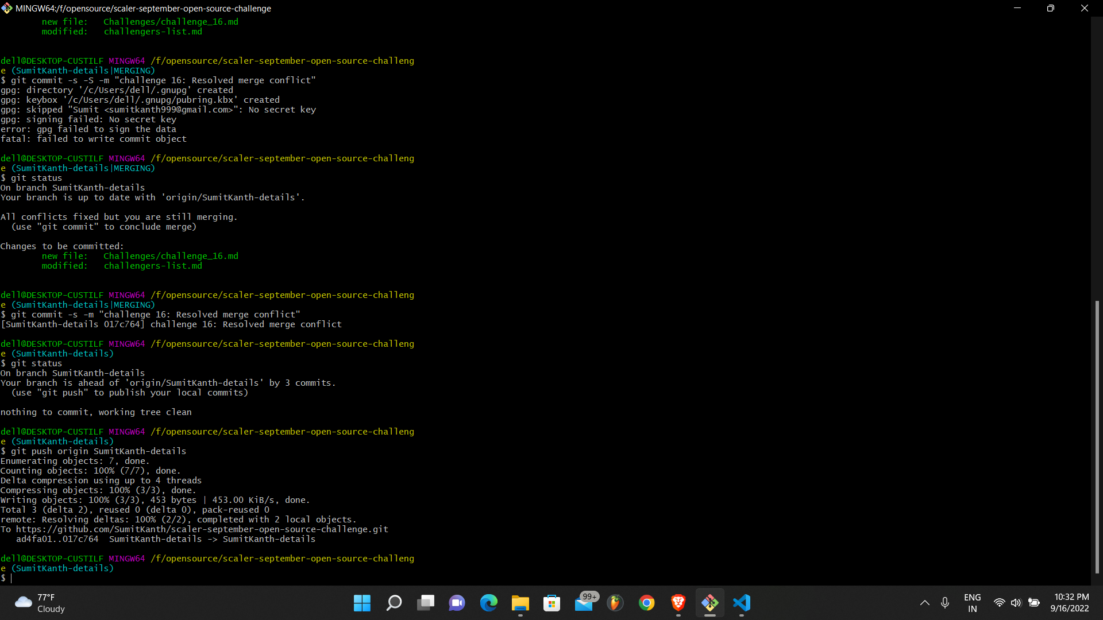The width and height of the screenshot is (1103, 620).
Task: Open the Mail app showing 99+ notifications
Action: tap(584, 603)
